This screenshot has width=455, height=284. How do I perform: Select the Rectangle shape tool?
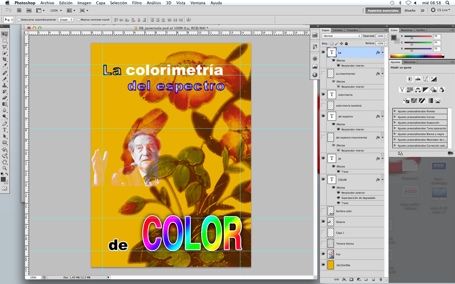[x=5, y=143]
